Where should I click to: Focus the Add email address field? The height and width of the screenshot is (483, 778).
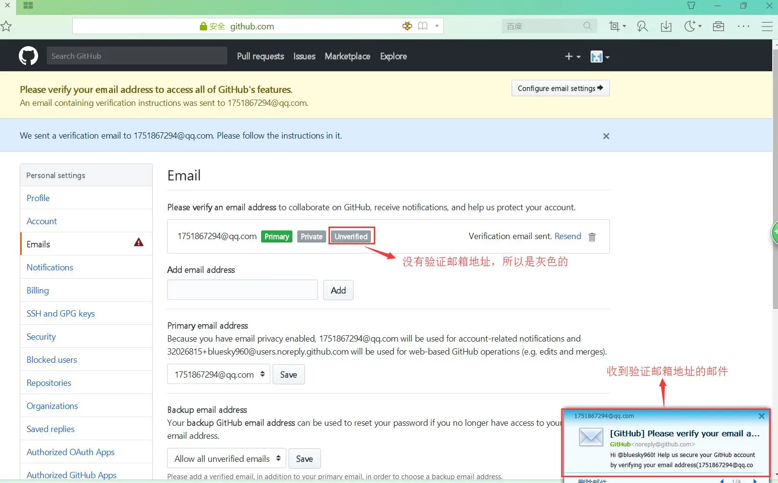[242, 290]
